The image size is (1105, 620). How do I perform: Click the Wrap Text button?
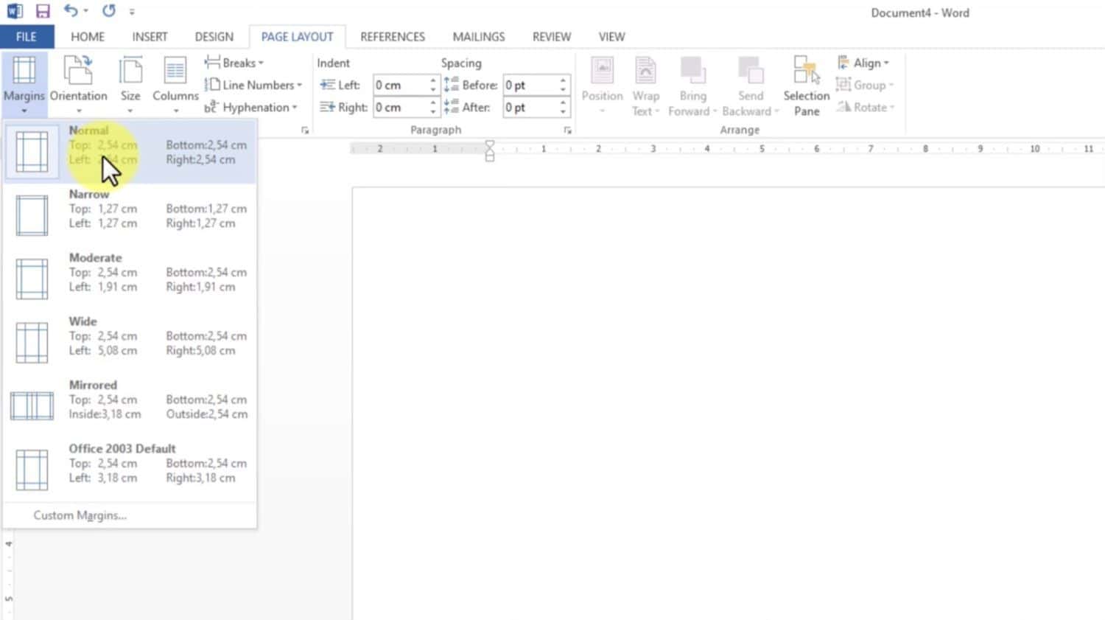(645, 85)
